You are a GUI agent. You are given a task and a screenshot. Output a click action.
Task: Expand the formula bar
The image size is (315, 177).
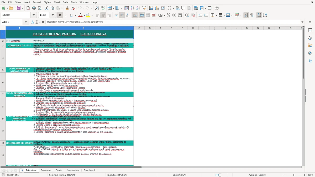[x=302, y=22]
